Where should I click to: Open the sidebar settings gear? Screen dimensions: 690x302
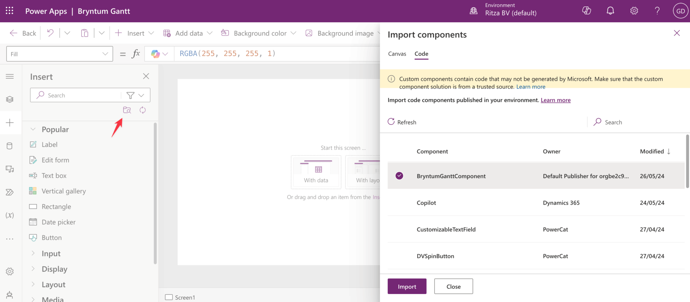click(x=10, y=271)
